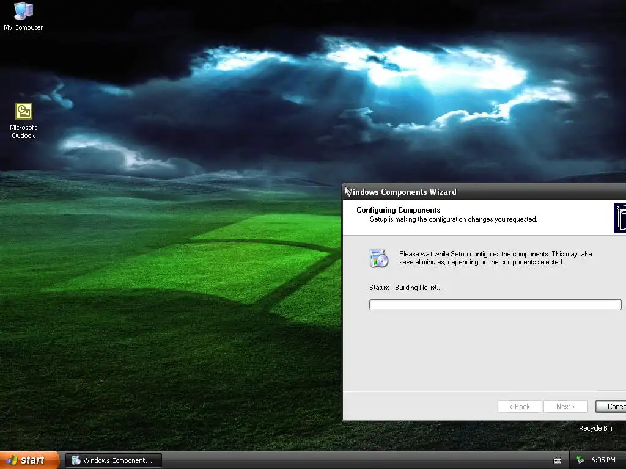Viewport: 626px width, 469px height.
Task: Click the keyboard icon in the taskbar
Action: 558,460
